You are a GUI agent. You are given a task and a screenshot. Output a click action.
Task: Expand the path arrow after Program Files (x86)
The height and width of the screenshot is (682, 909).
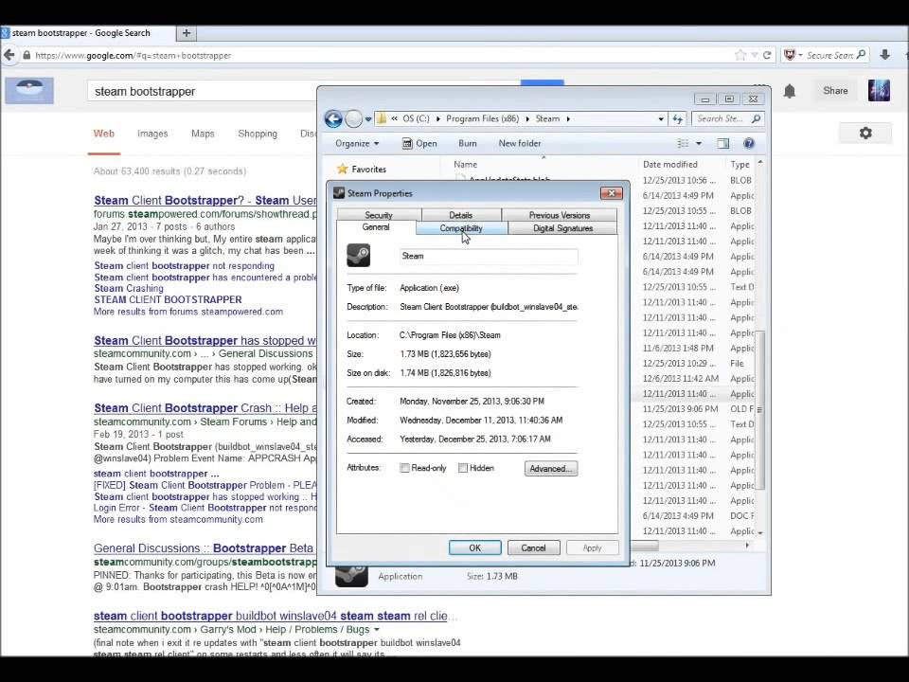click(x=527, y=119)
